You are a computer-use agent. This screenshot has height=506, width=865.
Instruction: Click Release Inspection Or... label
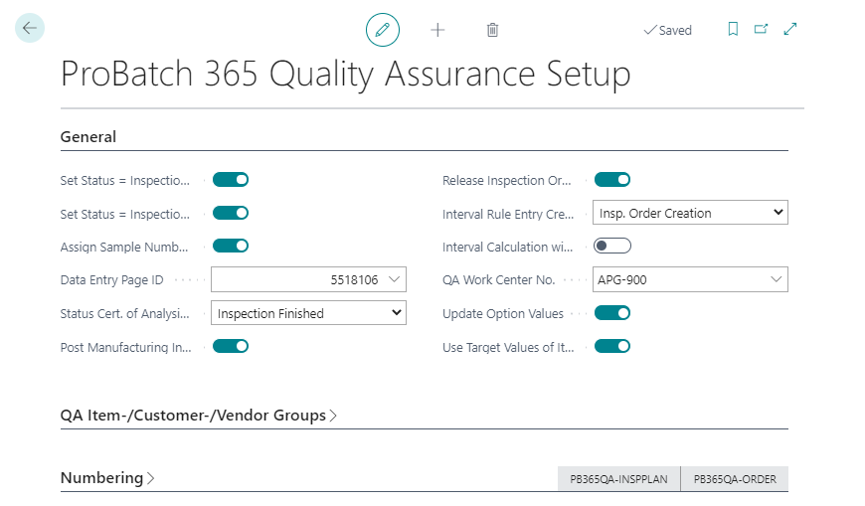pyautogui.click(x=506, y=181)
